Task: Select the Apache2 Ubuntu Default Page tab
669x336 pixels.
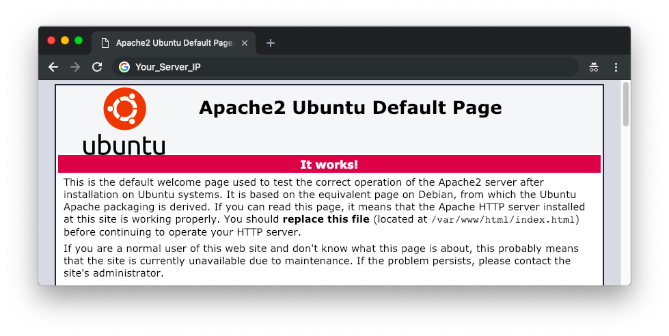Action: pos(174,43)
